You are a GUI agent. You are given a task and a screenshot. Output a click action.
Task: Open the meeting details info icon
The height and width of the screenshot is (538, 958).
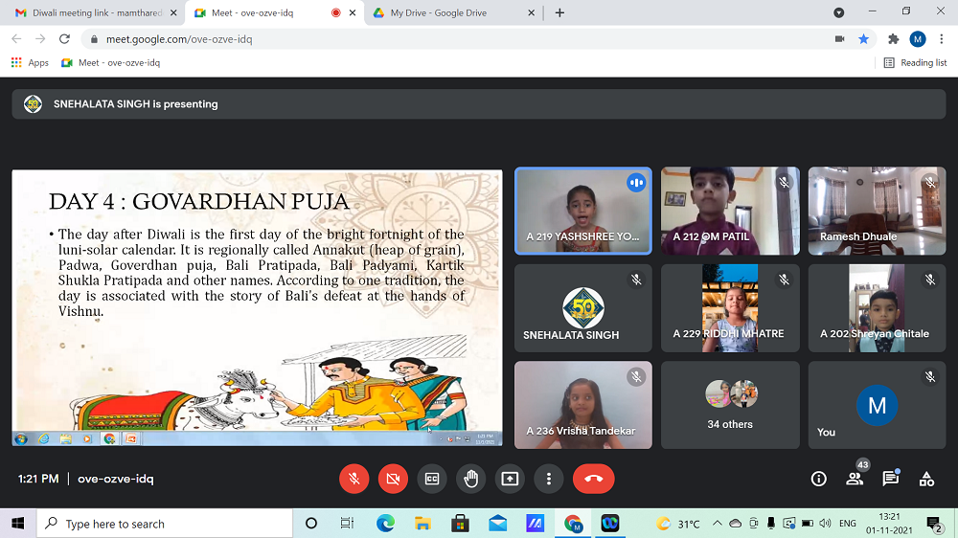point(818,479)
